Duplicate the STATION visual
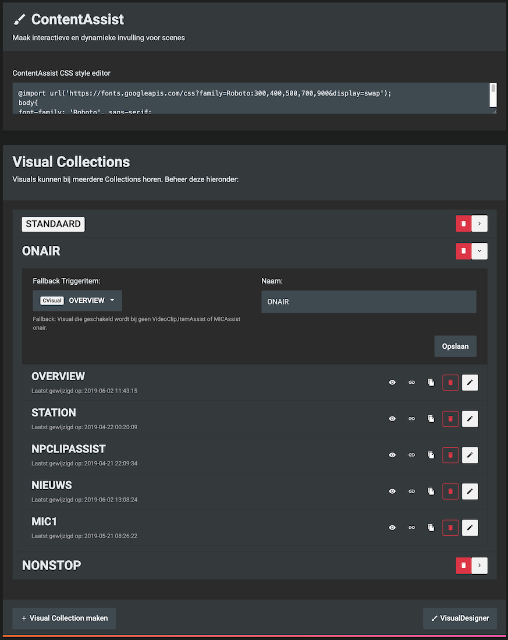This screenshot has height=640, width=508. coord(431,419)
